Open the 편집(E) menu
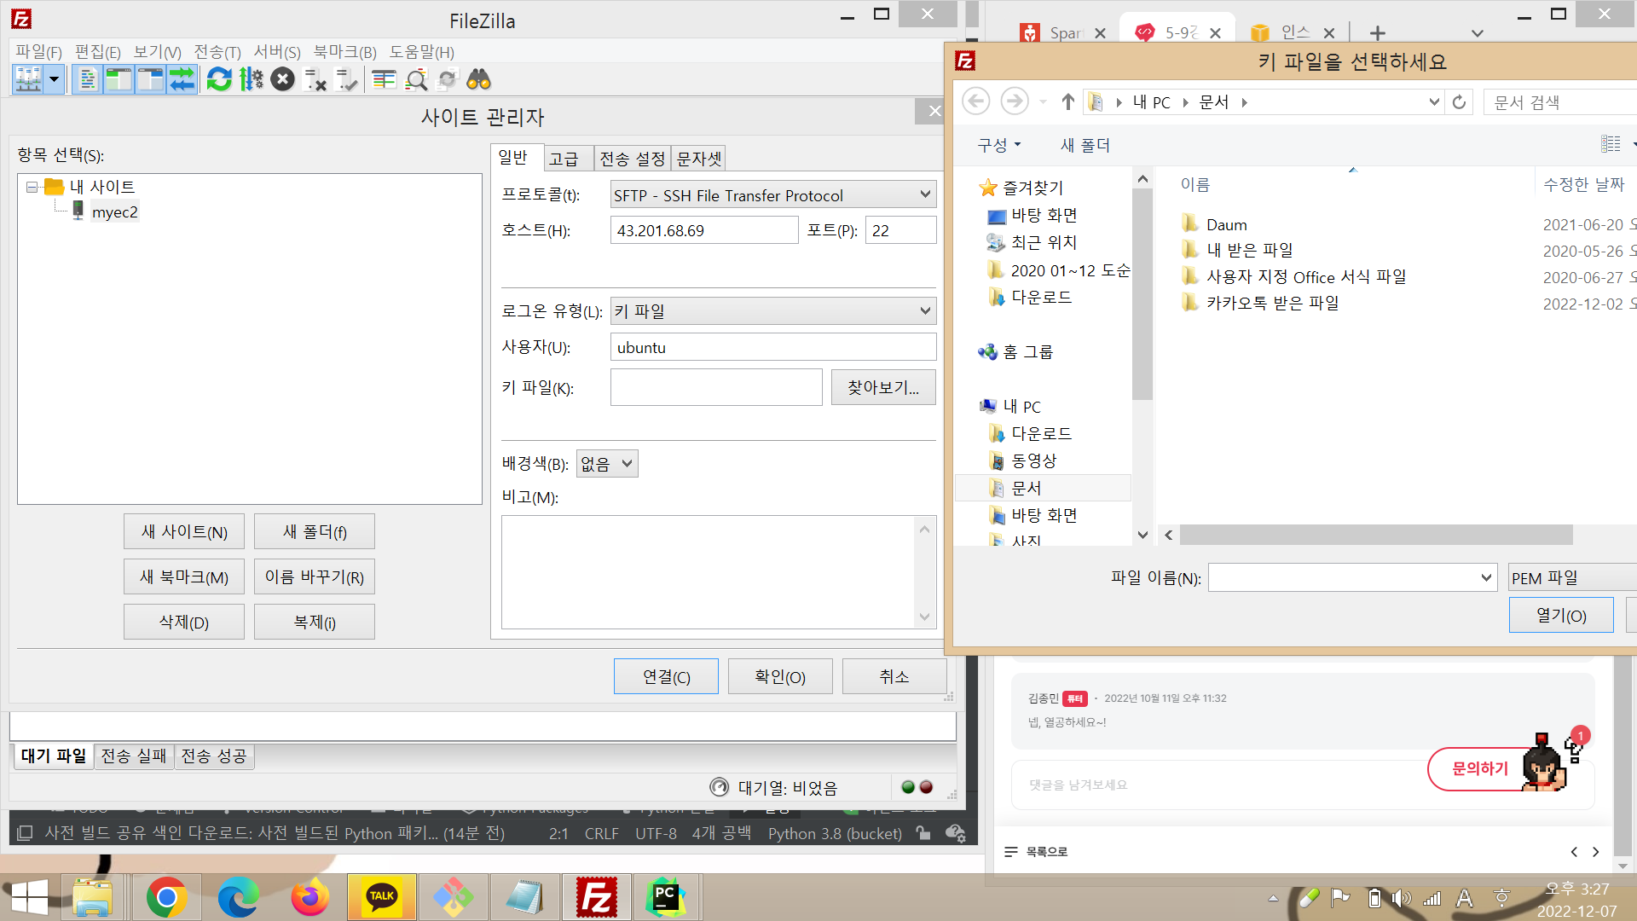 [98, 52]
